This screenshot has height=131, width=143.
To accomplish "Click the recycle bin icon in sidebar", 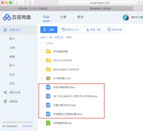I will click(x=5, y=101).
